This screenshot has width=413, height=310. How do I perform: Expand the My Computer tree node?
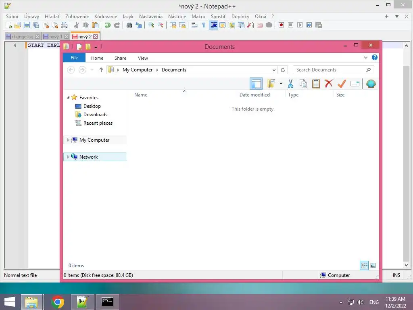(68, 140)
